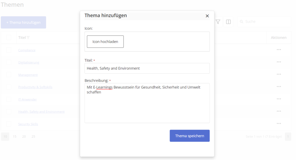296x160 pixels.
Task: Set page size to 10 entries
Action: 5,136
